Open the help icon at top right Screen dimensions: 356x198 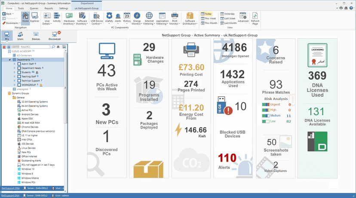click(351, 8)
